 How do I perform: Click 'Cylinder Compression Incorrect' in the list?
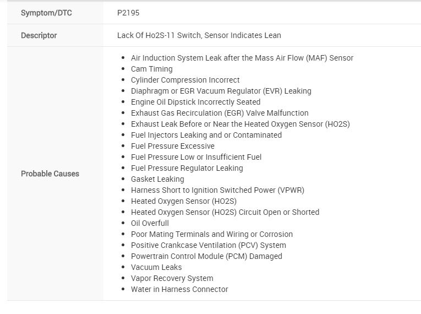tap(185, 80)
